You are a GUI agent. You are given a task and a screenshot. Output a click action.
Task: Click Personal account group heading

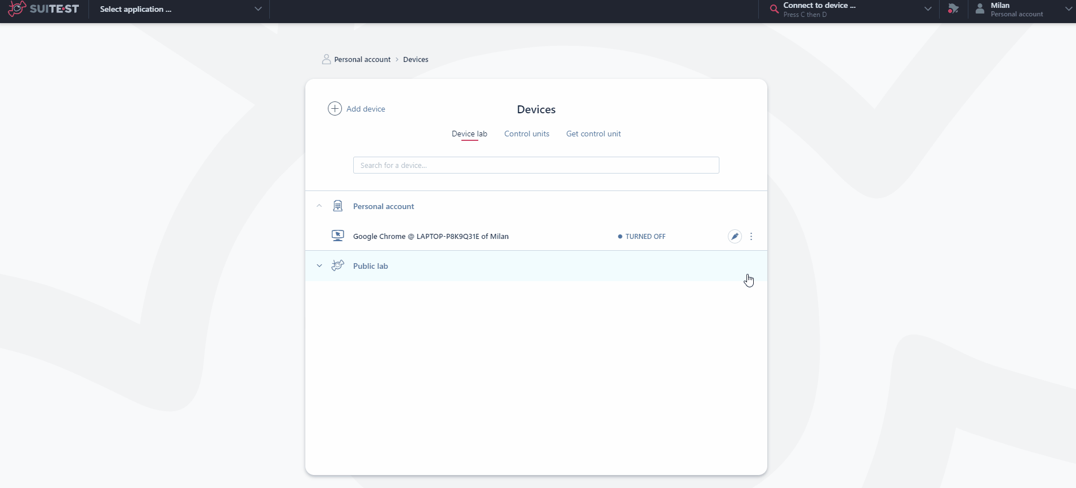click(x=384, y=206)
